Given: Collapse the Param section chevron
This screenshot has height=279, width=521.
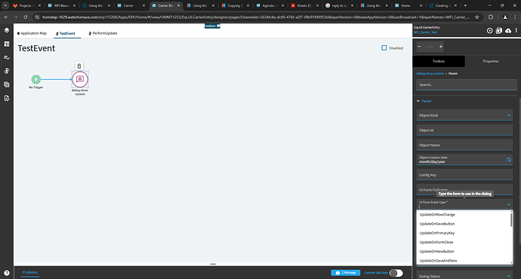Looking at the screenshot, I should [418, 101].
